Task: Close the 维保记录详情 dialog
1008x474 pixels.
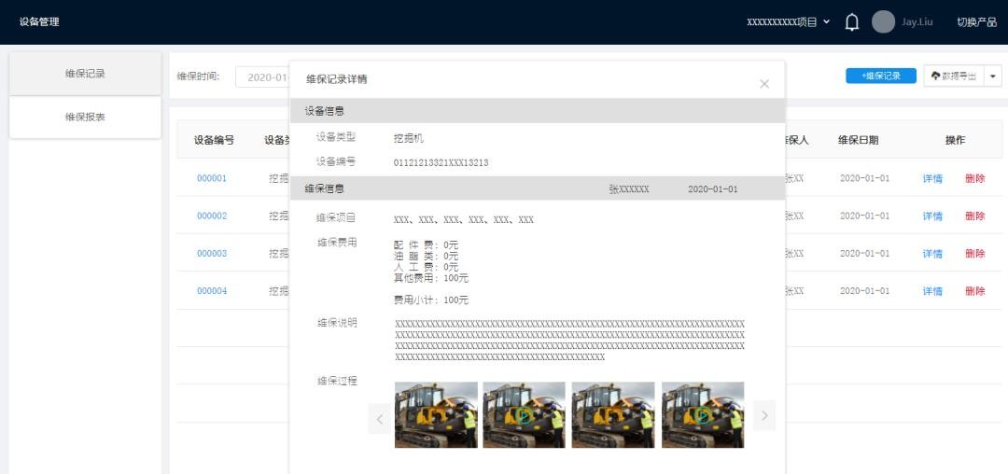Action: pyautogui.click(x=764, y=84)
